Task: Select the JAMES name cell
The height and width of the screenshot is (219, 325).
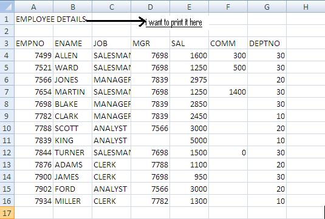Action: pyautogui.click(x=72, y=177)
